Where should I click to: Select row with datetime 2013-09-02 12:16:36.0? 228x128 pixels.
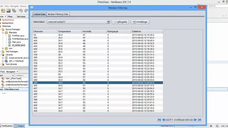pos(98,35)
